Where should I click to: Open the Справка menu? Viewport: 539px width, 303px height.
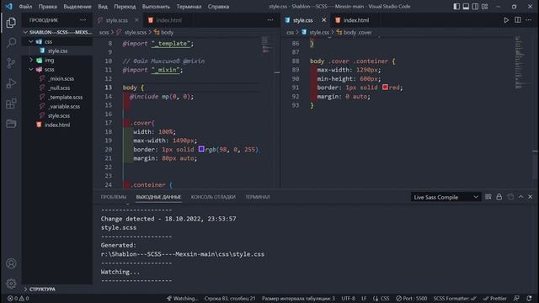[218, 7]
